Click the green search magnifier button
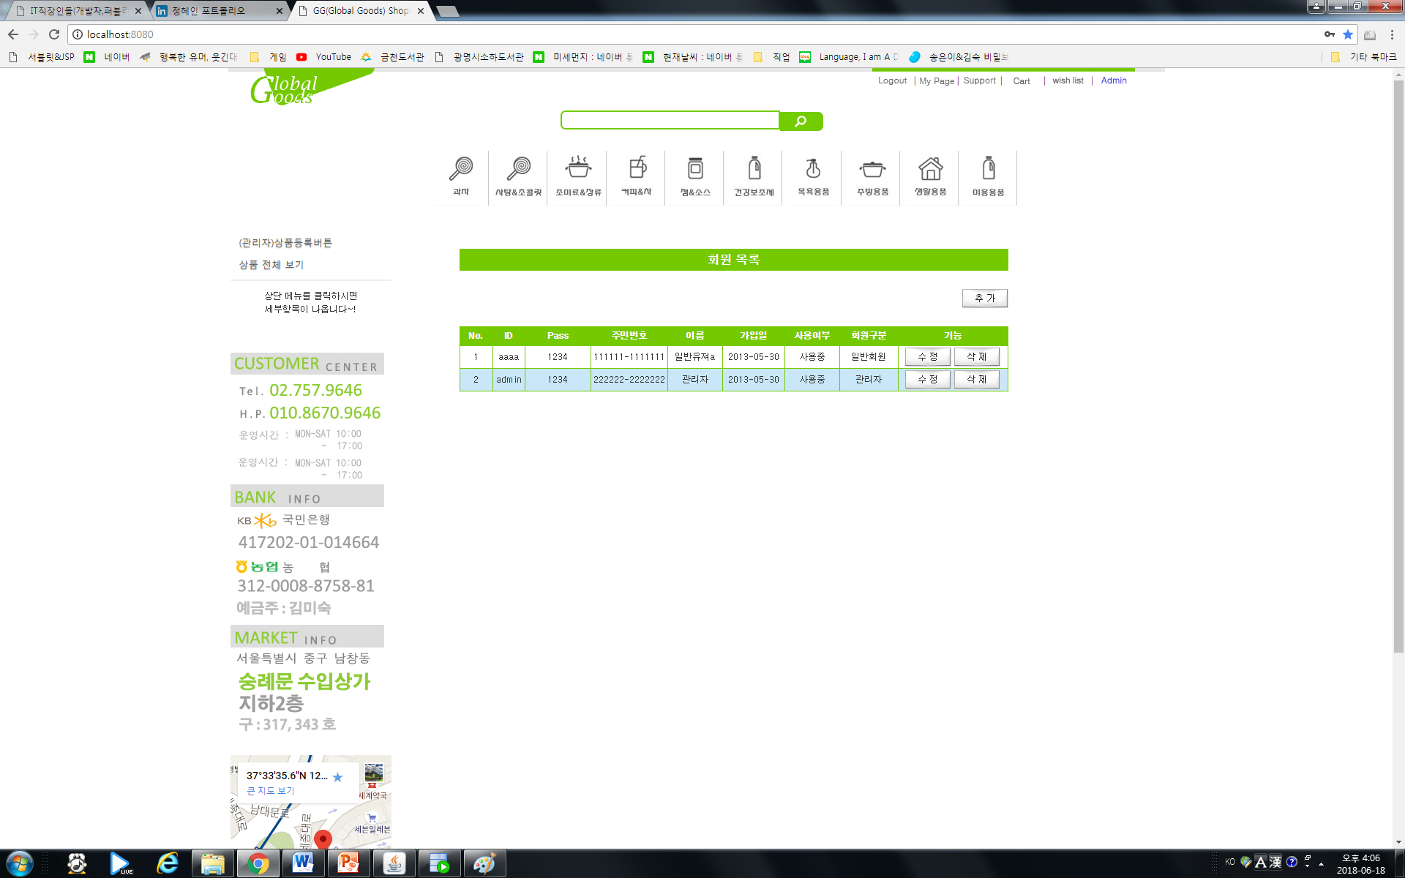Screen dimensions: 1405x878 tap(801, 121)
